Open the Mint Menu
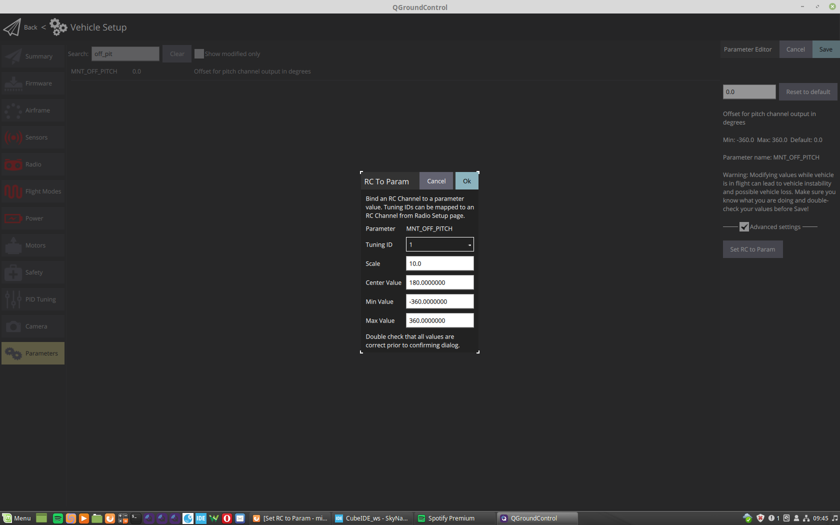Screen dimensions: 840x525 coord(17,518)
